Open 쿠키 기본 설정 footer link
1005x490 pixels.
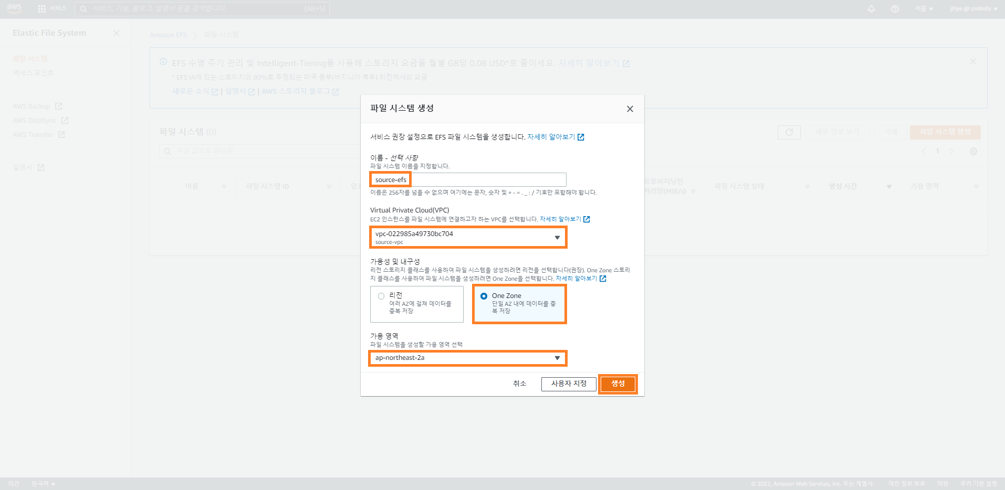979,484
